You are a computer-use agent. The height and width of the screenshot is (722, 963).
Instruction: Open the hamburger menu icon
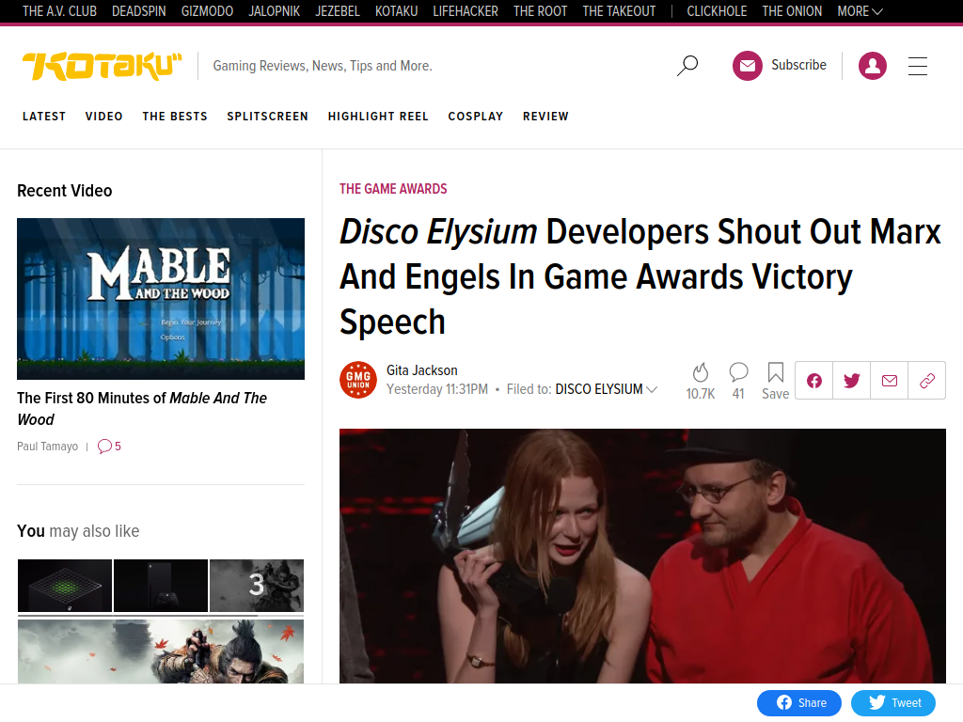[x=918, y=66]
